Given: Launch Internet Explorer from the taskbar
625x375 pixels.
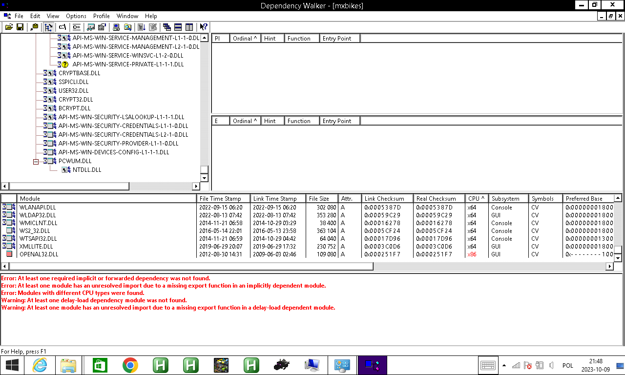Looking at the screenshot, I should pyautogui.click(x=39, y=365).
